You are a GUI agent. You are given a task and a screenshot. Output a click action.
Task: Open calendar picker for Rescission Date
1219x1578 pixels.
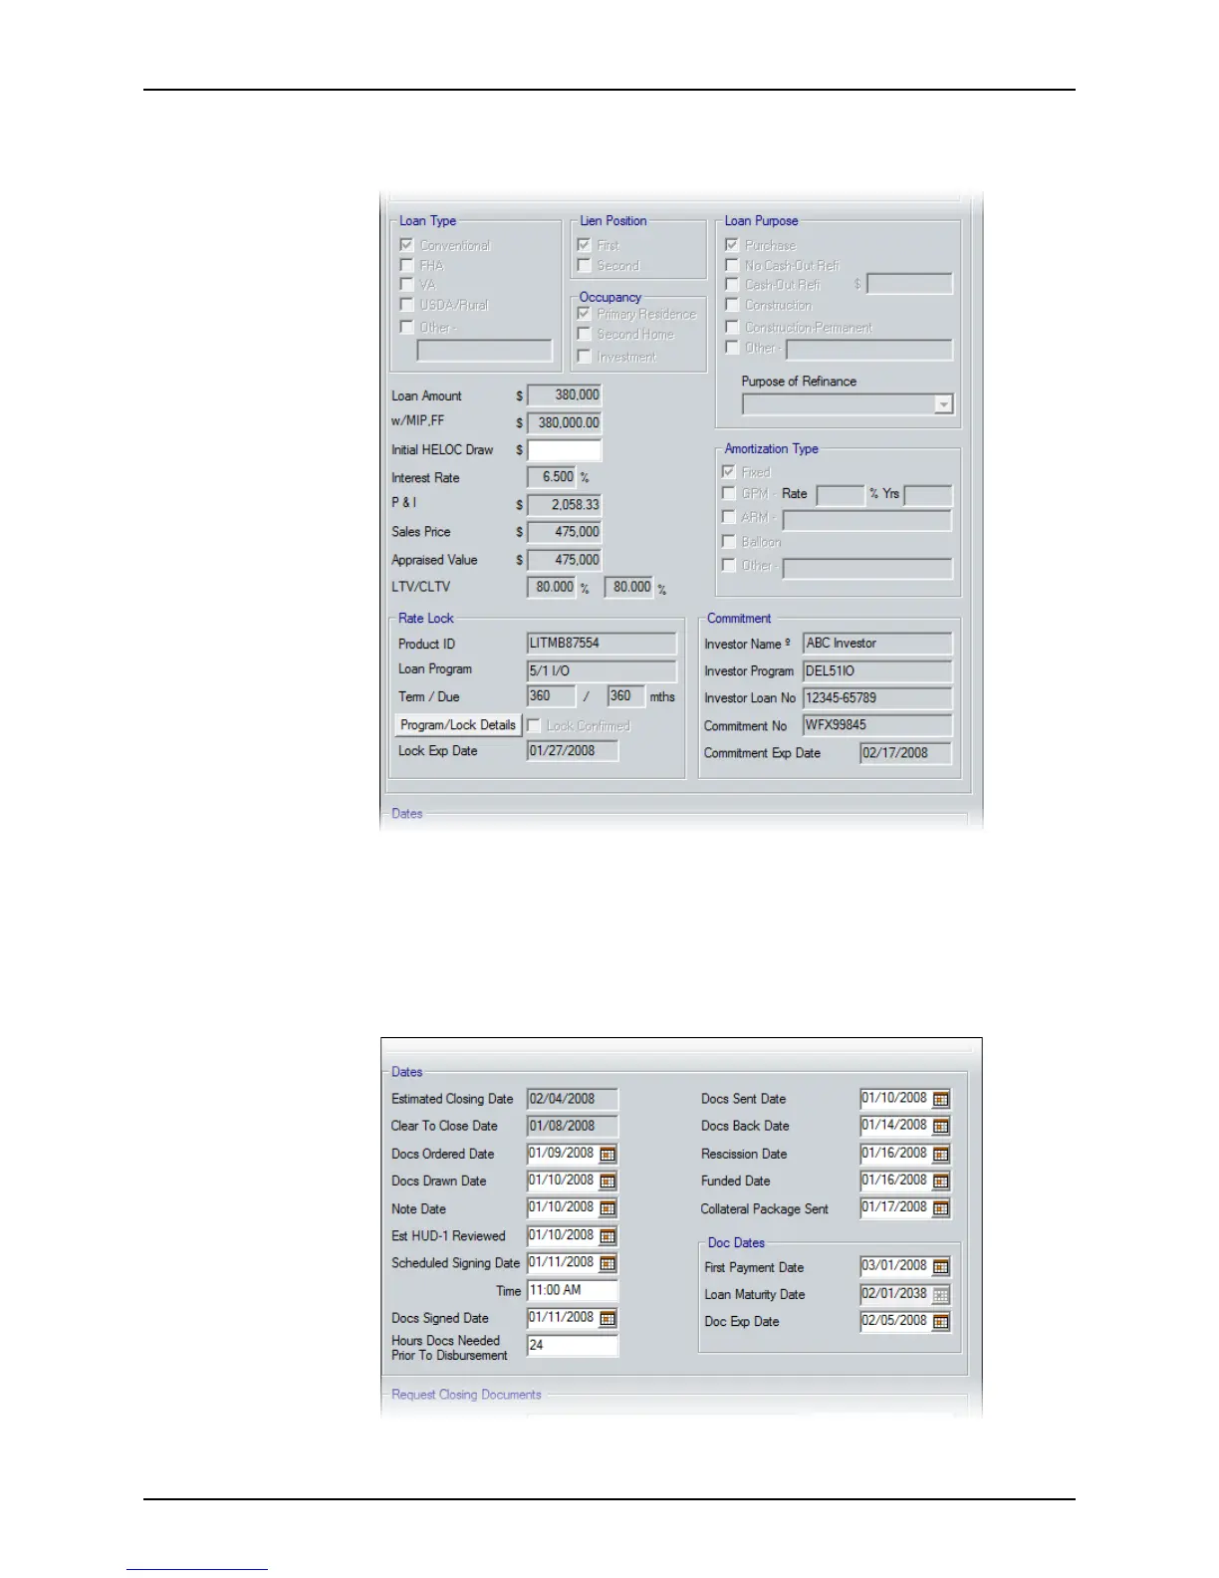[941, 1154]
